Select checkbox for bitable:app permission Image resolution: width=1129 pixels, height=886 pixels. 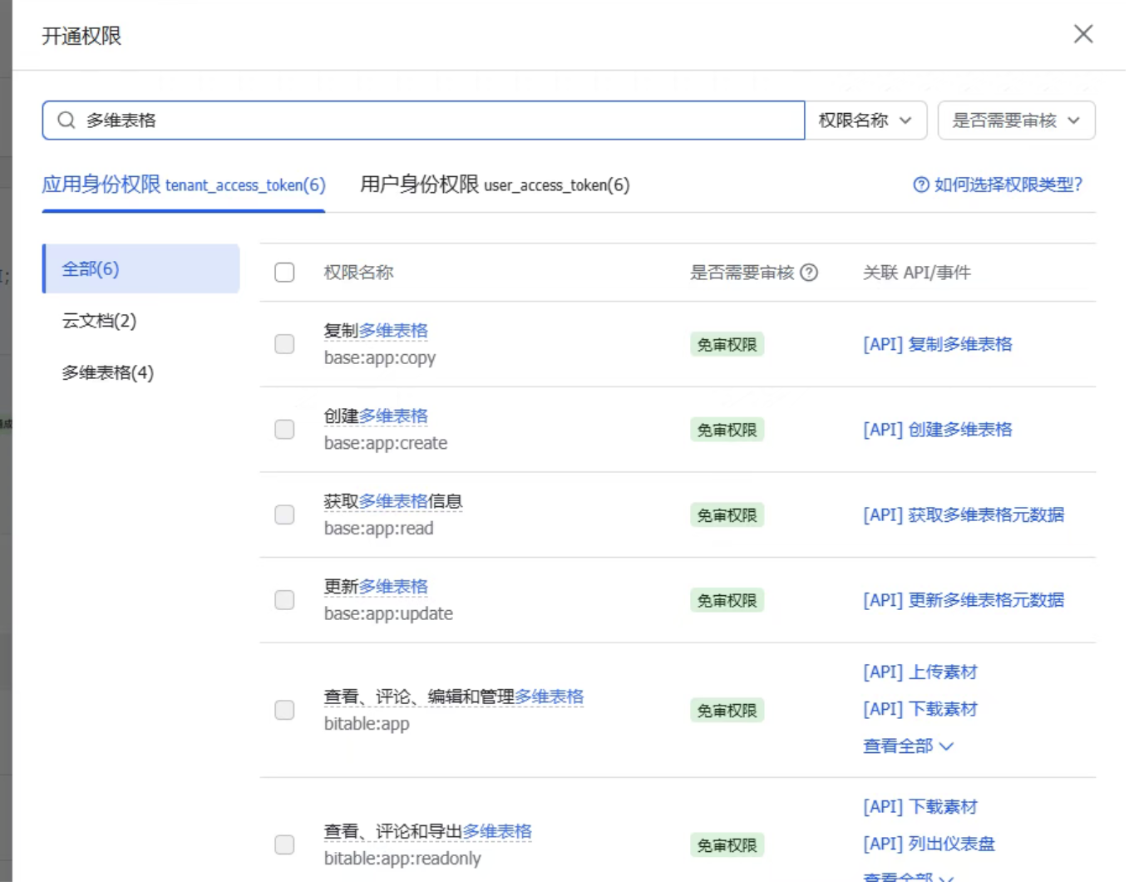[284, 710]
